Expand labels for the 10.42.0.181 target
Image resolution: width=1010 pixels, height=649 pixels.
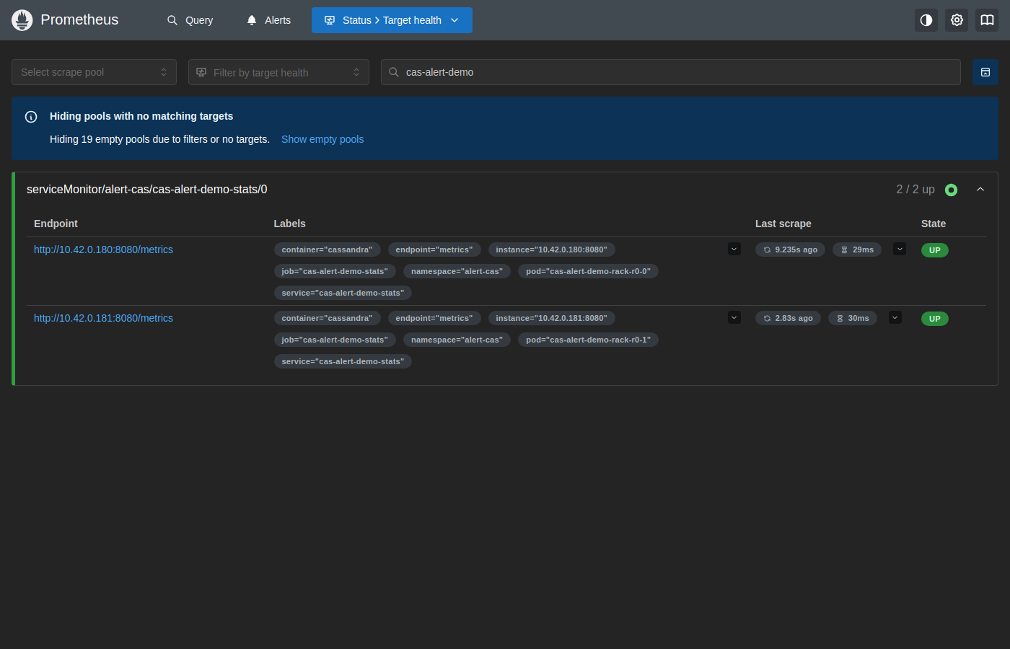click(x=734, y=318)
